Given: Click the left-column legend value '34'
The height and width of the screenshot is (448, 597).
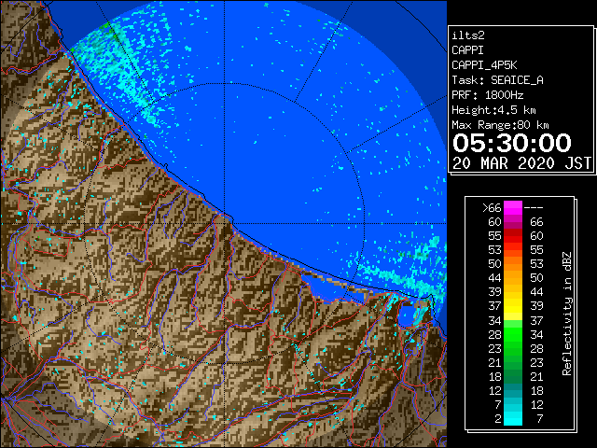Looking at the screenshot, I should coord(494,320).
